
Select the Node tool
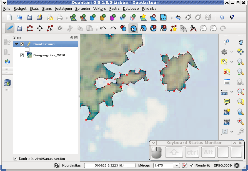[x=50, y=28]
